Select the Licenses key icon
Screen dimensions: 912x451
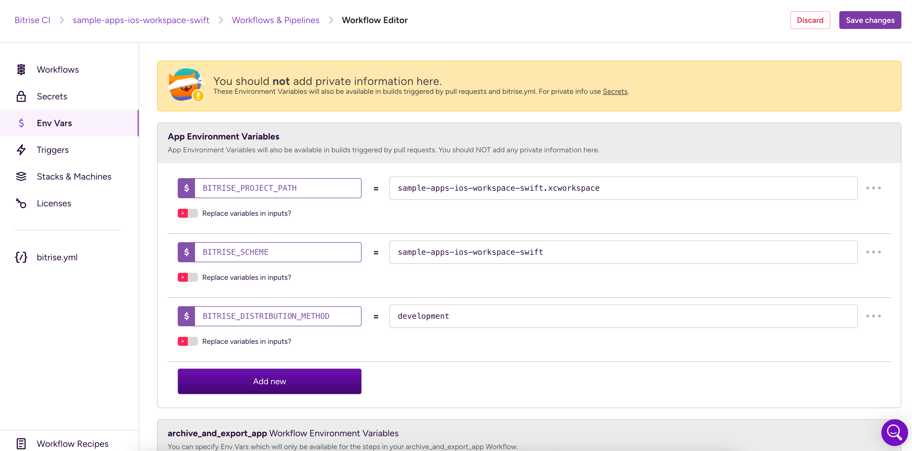coord(21,203)
